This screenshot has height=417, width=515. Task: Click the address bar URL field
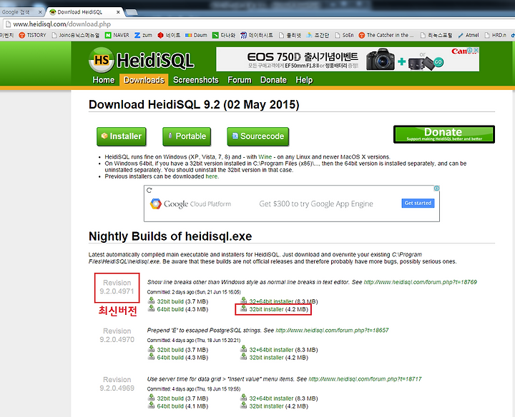coord(259,24)
